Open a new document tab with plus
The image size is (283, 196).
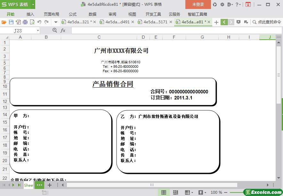click(216, 22)
